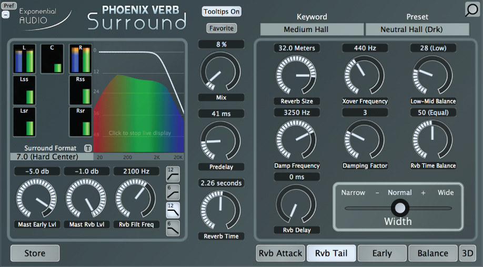The height and width of the screenshot is (267, 483).
Task: Click the Lsr channel level meter
Action: 24,122
